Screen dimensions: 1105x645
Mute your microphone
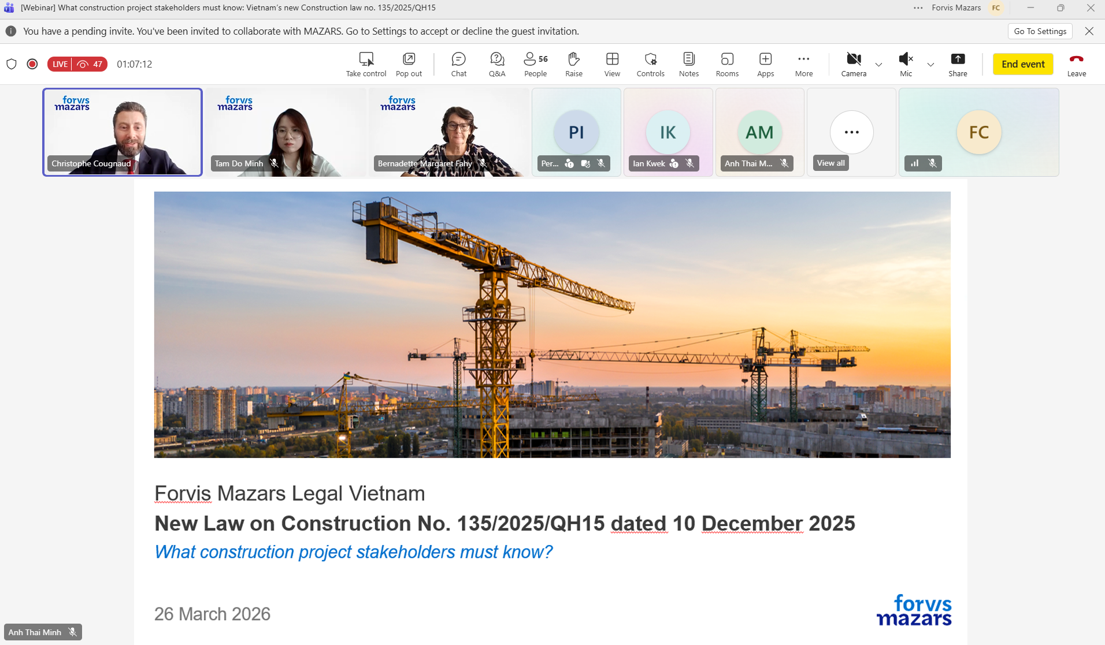click(905, 64)
